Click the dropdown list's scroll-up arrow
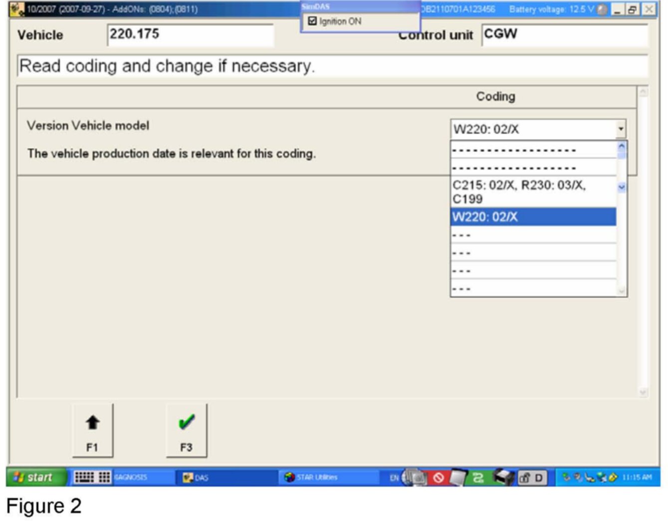Viewport: 668px width, 521px height. tap(622, 147)
